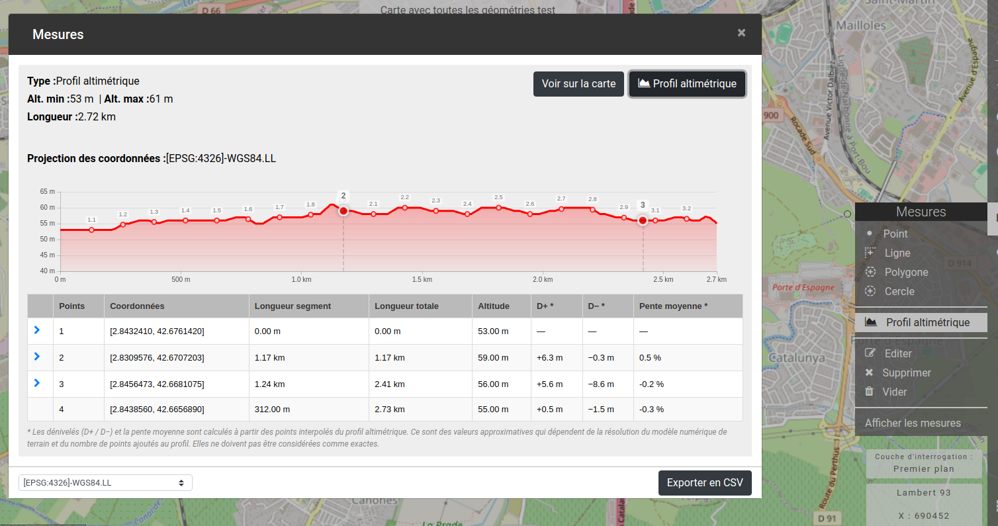Expand details for point 1 row
The height and width of the screenshot is (526, 998).
coord(36,330)
